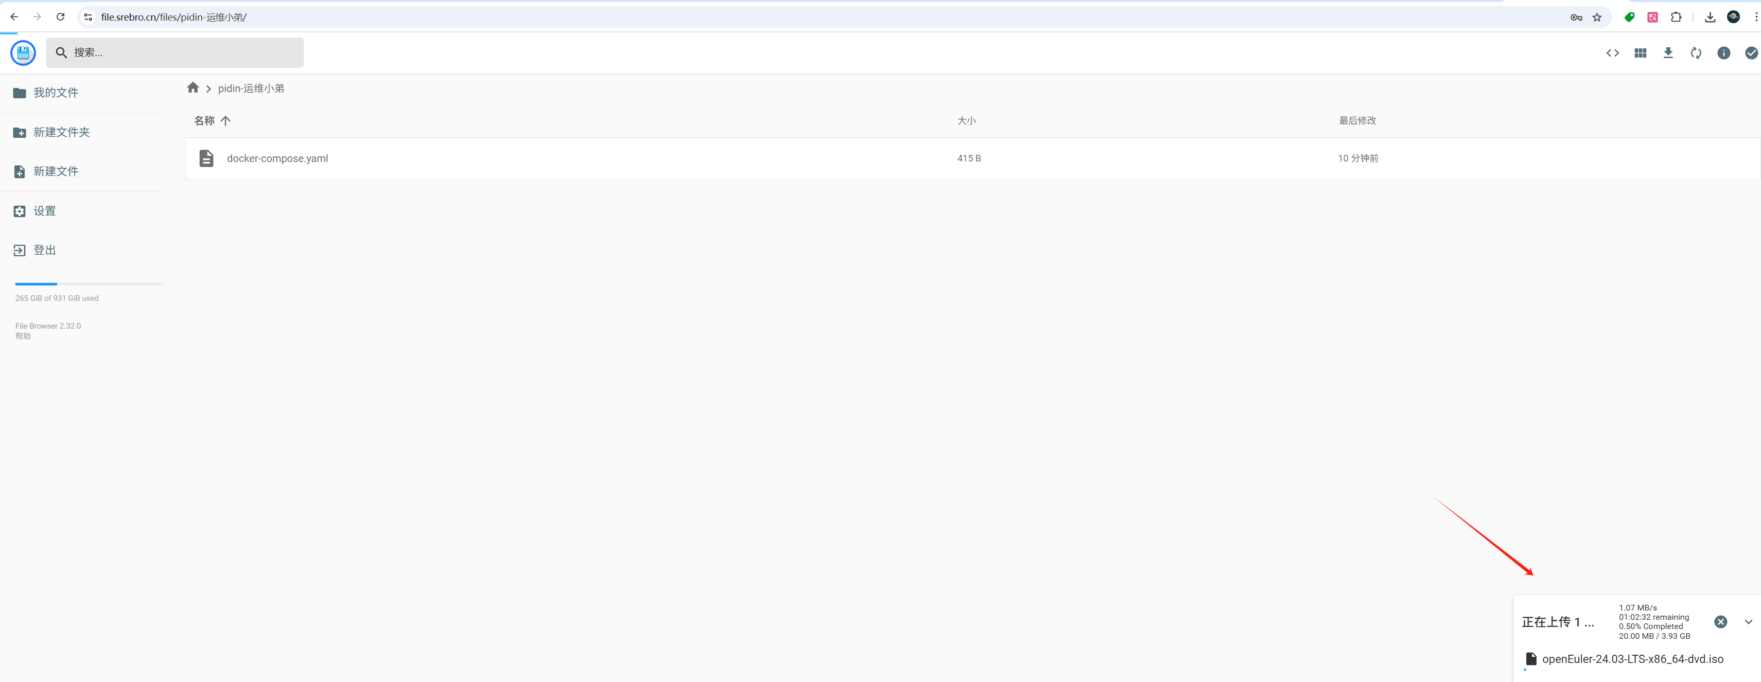Toggle select multiple checkmark icon

pos(1751,52)
